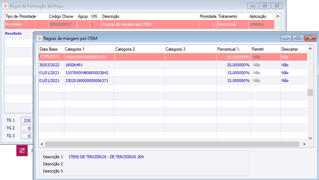Image resolution: width=319 pixels, height=180 pixels.
Task: Click the TG 3 input field
Action: [x=26, y=136]
